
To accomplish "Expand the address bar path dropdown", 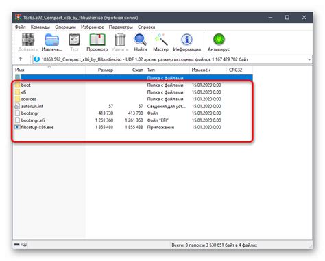I will coord(309,59).
